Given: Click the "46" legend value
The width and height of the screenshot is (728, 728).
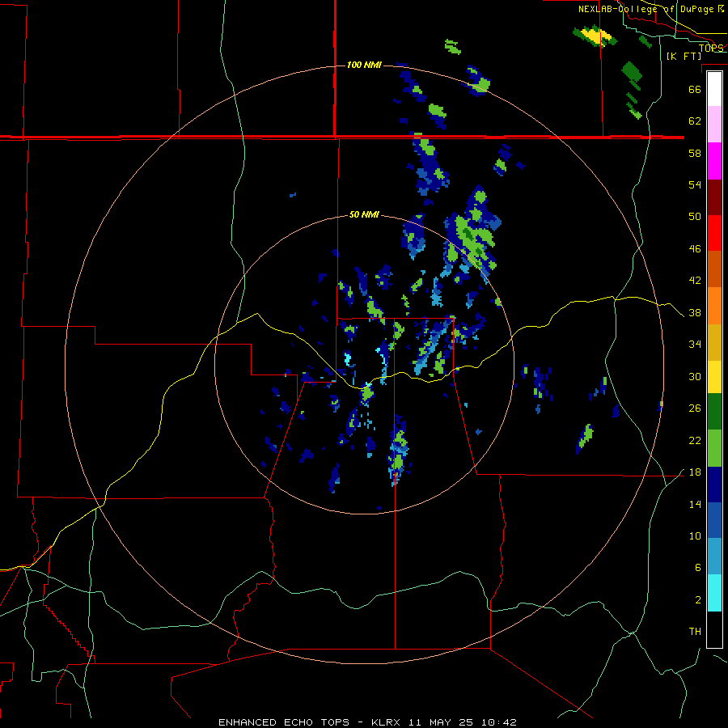Looking at the screenshot, I should point(695,249).
